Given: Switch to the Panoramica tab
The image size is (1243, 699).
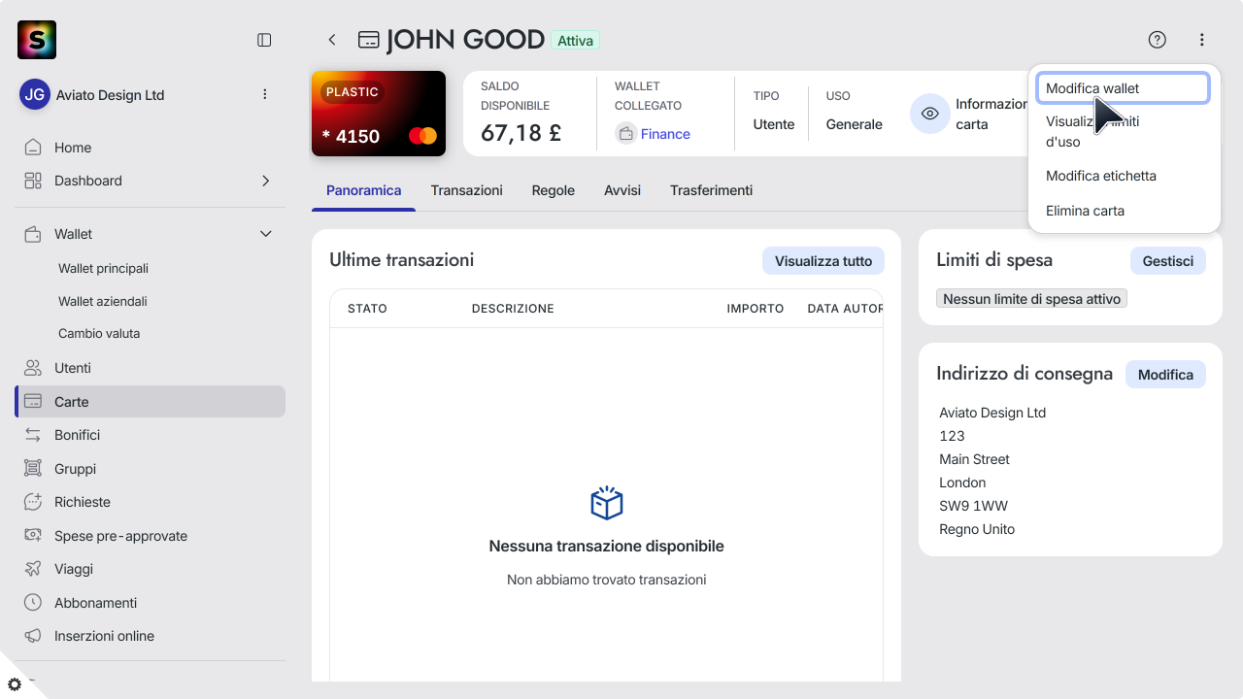Looking at the screenshot, I should [x=363, y=190].
